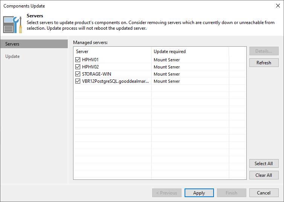Select the VBR12PostgreSQL server row name
284x202 pixels.
click(x=115, y=81)
